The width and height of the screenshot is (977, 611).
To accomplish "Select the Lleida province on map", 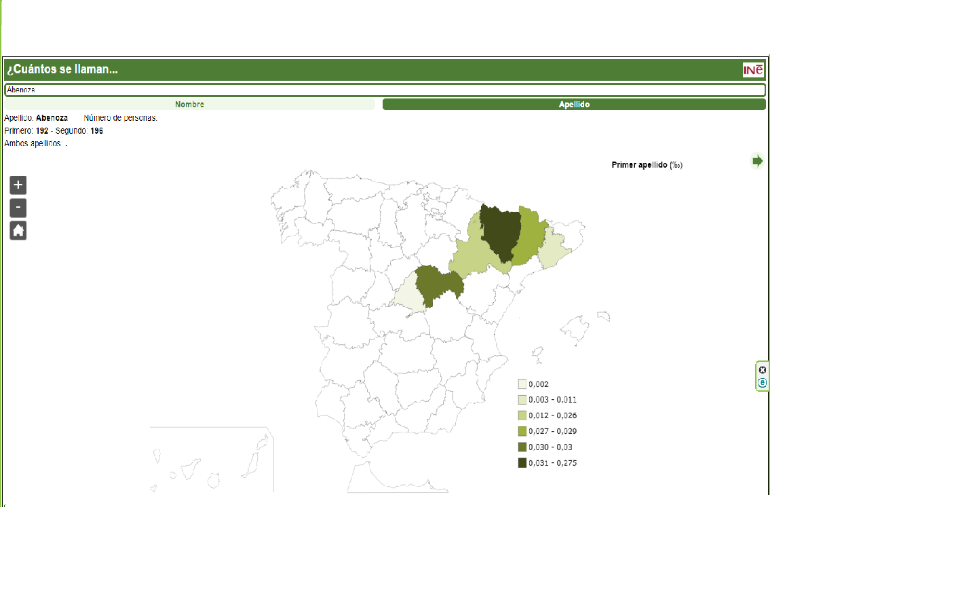I will tap(530, 236).
